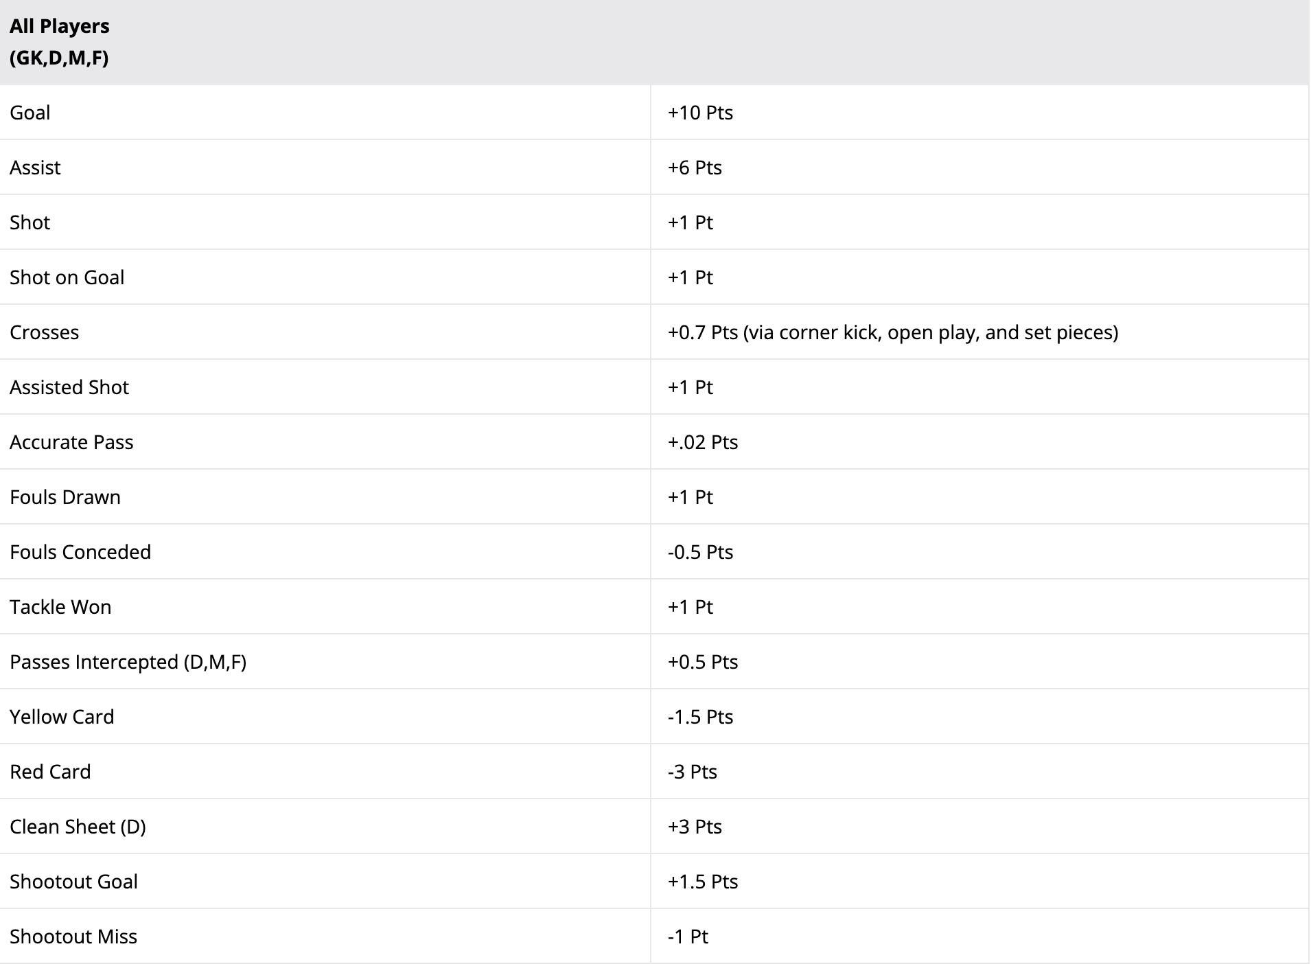This screenshot has width=1311, height=964.
Task: Select the Assisted Shot label
Action: tap(69, 387)
